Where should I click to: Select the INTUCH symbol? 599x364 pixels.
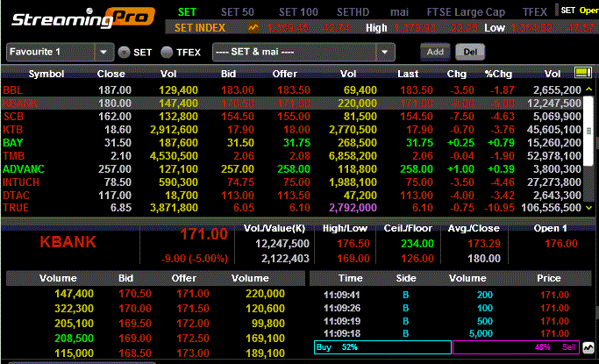(21, 182)
